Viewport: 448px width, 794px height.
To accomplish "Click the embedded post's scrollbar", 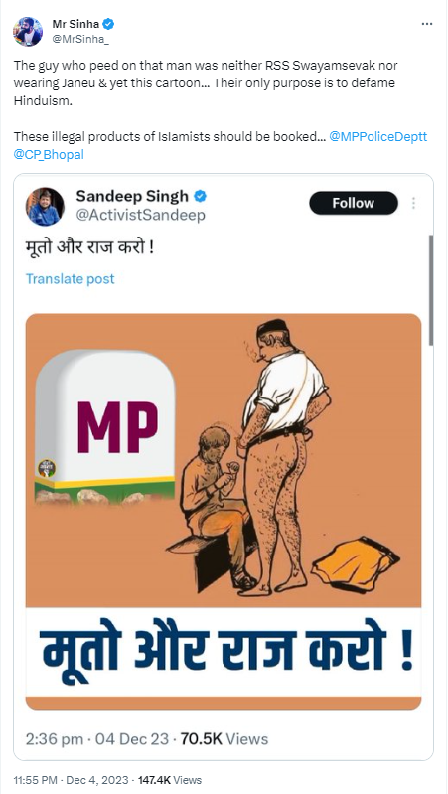I will pos(431,289).
